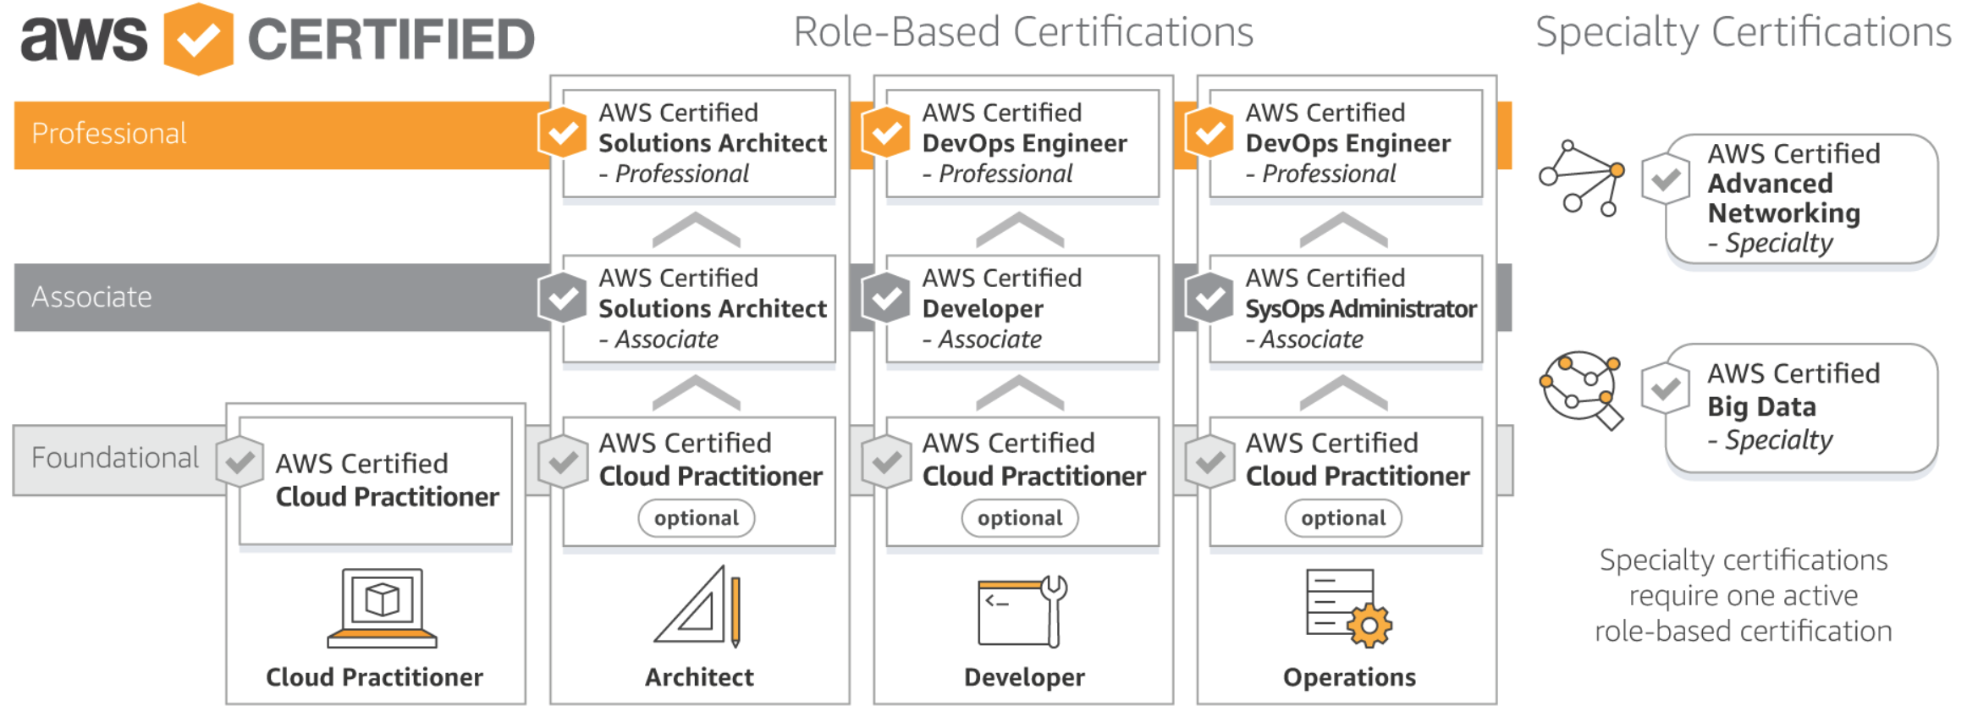Click up chevron above Developer column Cloud Practitioner
Image resolution: width=1967 pixels, height=723 pixels.
click(x=1020, y=393)
